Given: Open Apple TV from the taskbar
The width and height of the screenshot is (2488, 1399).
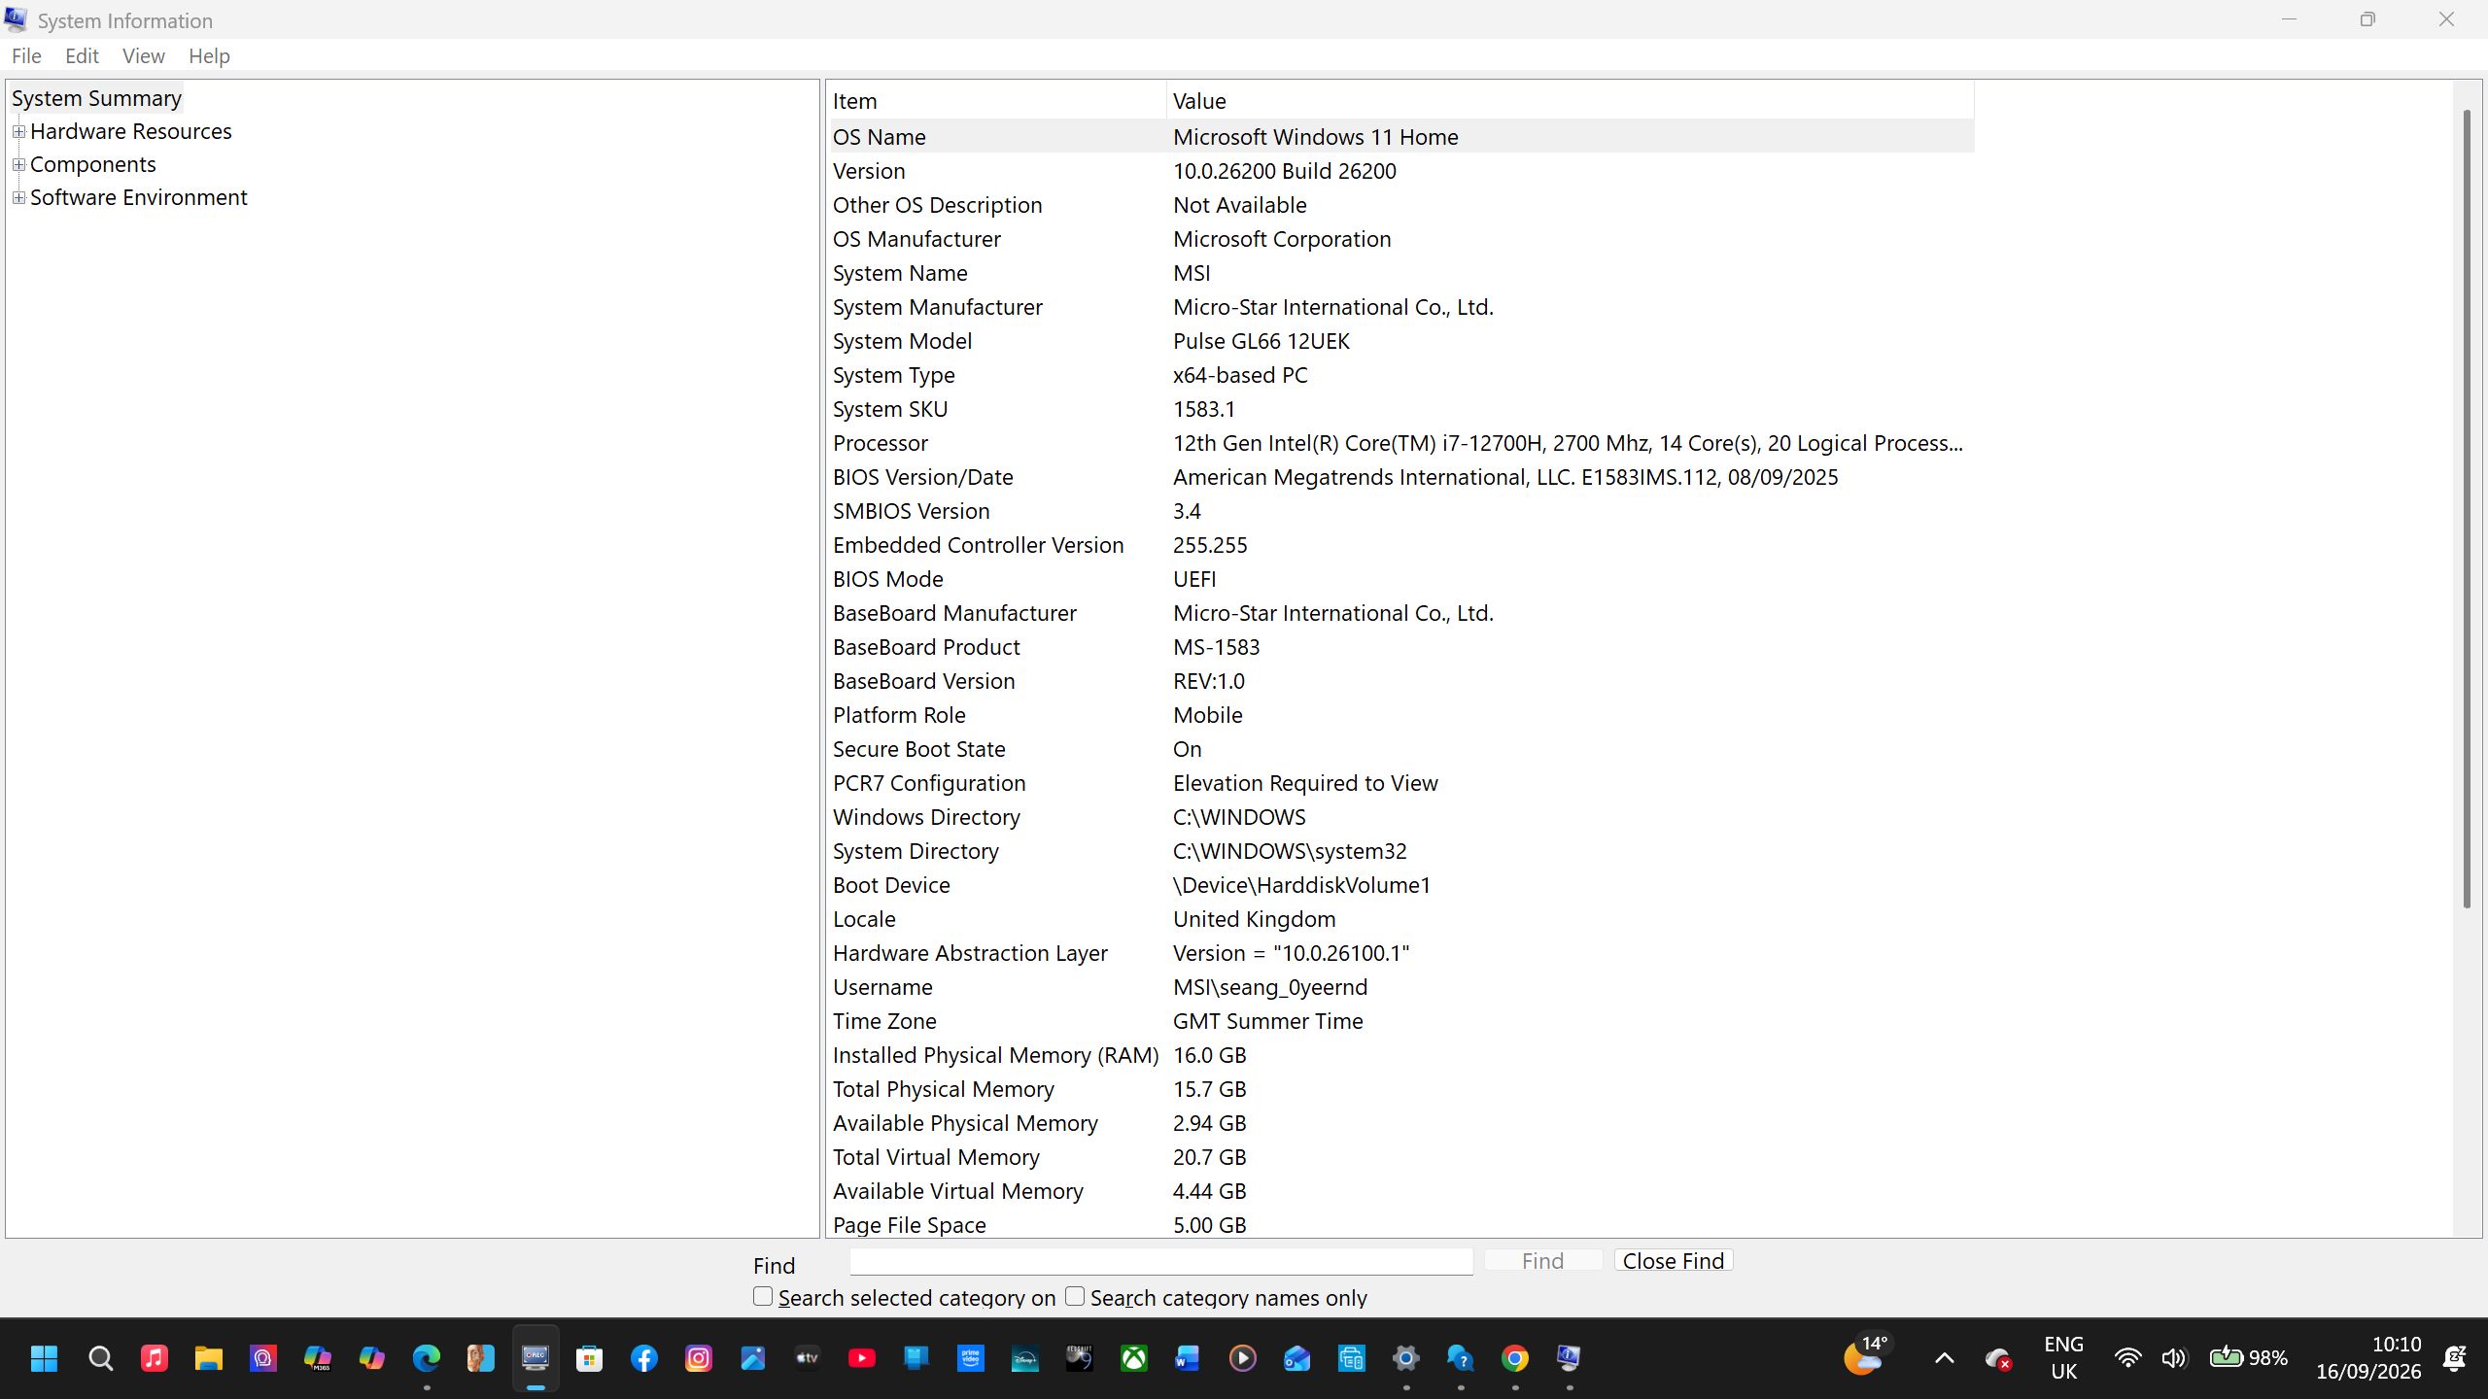Looking at the screenshot, I should (808, 1358).
